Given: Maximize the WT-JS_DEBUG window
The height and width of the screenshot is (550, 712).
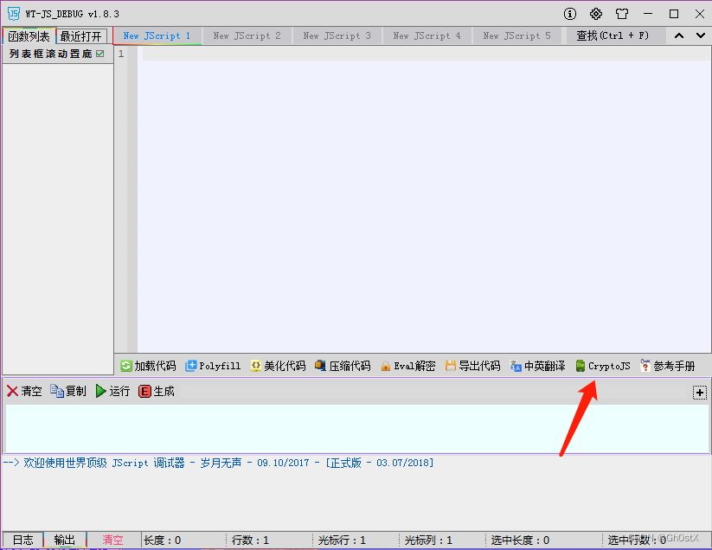Looking at the screenshot, I should point(674,14).
